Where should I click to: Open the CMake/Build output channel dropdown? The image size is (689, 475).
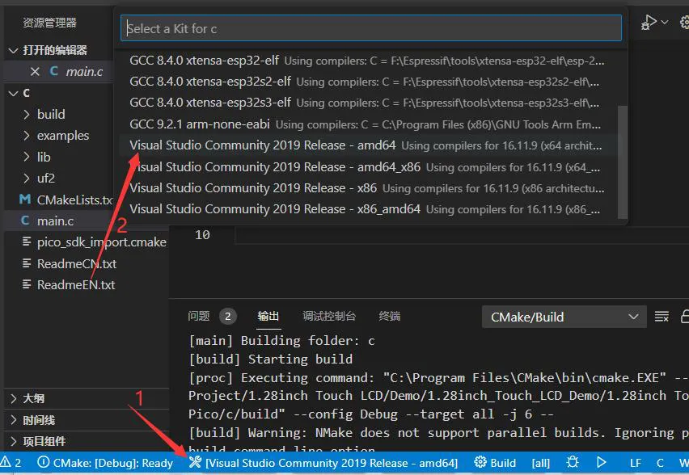pyautogui.click(x=564, y=317)
